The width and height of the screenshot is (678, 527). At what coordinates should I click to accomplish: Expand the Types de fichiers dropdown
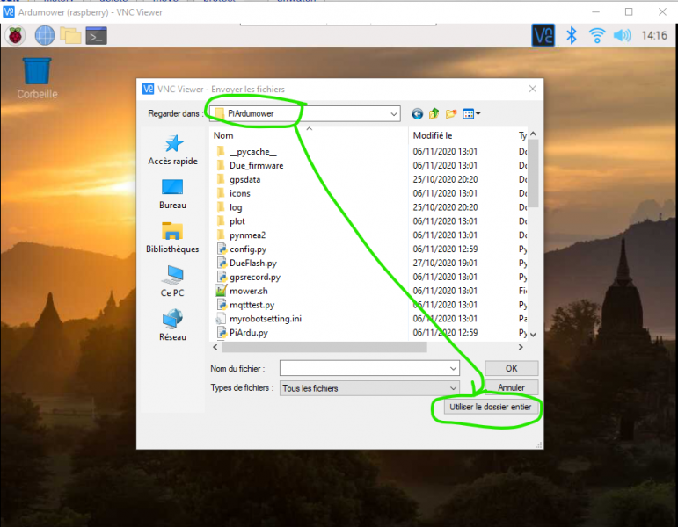[x=453, y=388]
